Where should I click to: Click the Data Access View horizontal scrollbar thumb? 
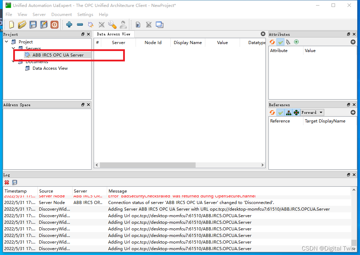point(148,165)
